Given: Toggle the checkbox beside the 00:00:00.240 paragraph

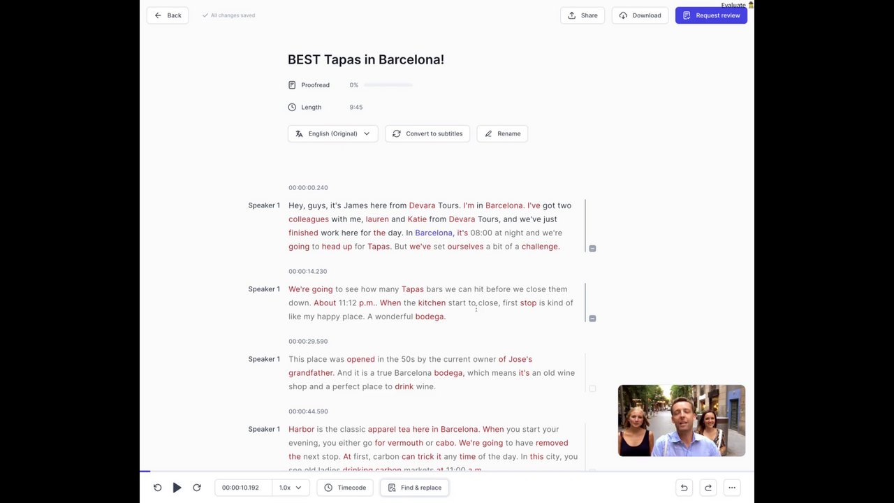Looking at the screenshot, I should (x=592, y=248).
